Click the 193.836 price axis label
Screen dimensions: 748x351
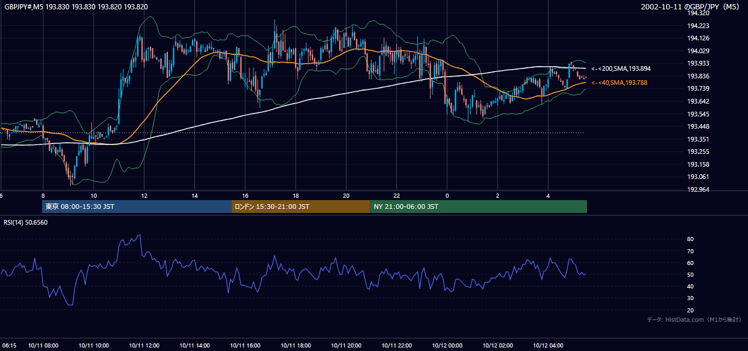click(x=698, y=76)
